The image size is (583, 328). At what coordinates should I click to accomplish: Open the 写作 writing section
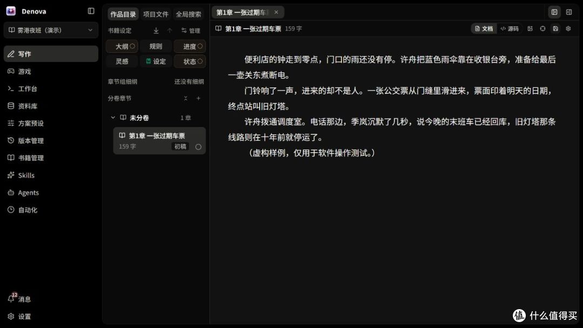[x=51, y=54]
